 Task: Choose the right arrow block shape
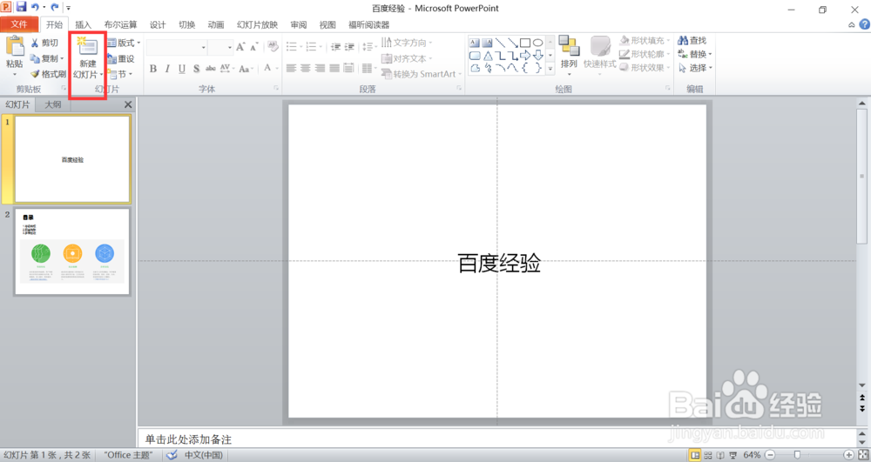coord(525,56)
